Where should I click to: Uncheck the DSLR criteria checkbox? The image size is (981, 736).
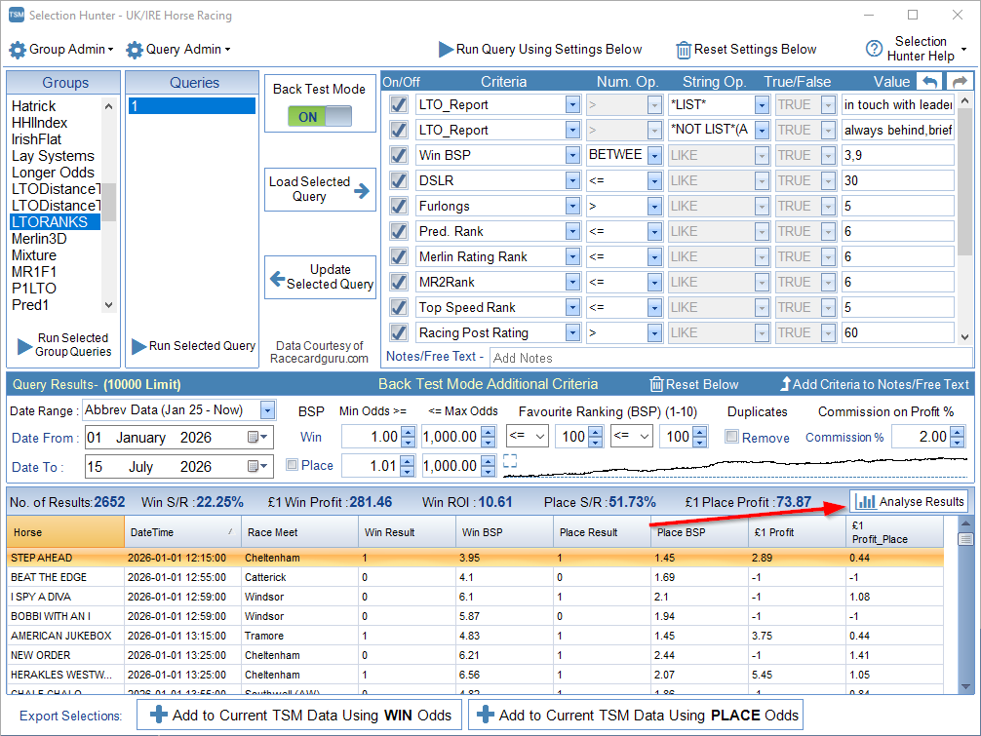pos(399,180)
